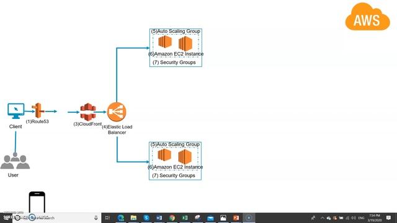
Task: Click the "(1)Route53" text label
Action: click(37, 121)
